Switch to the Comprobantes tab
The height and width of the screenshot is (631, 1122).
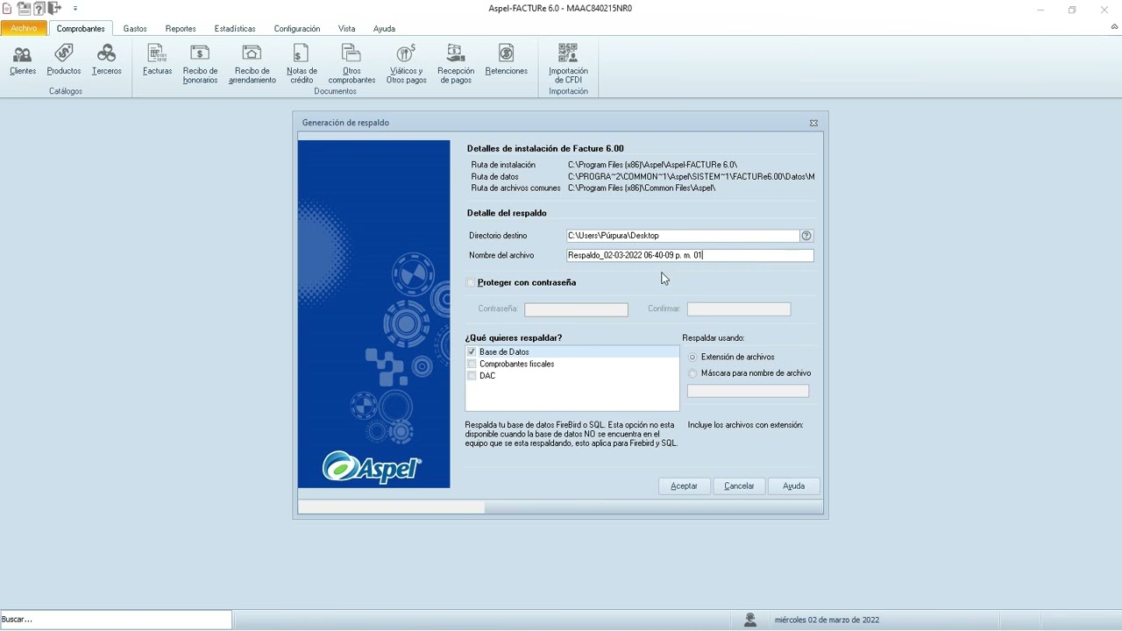pos(81,29)
